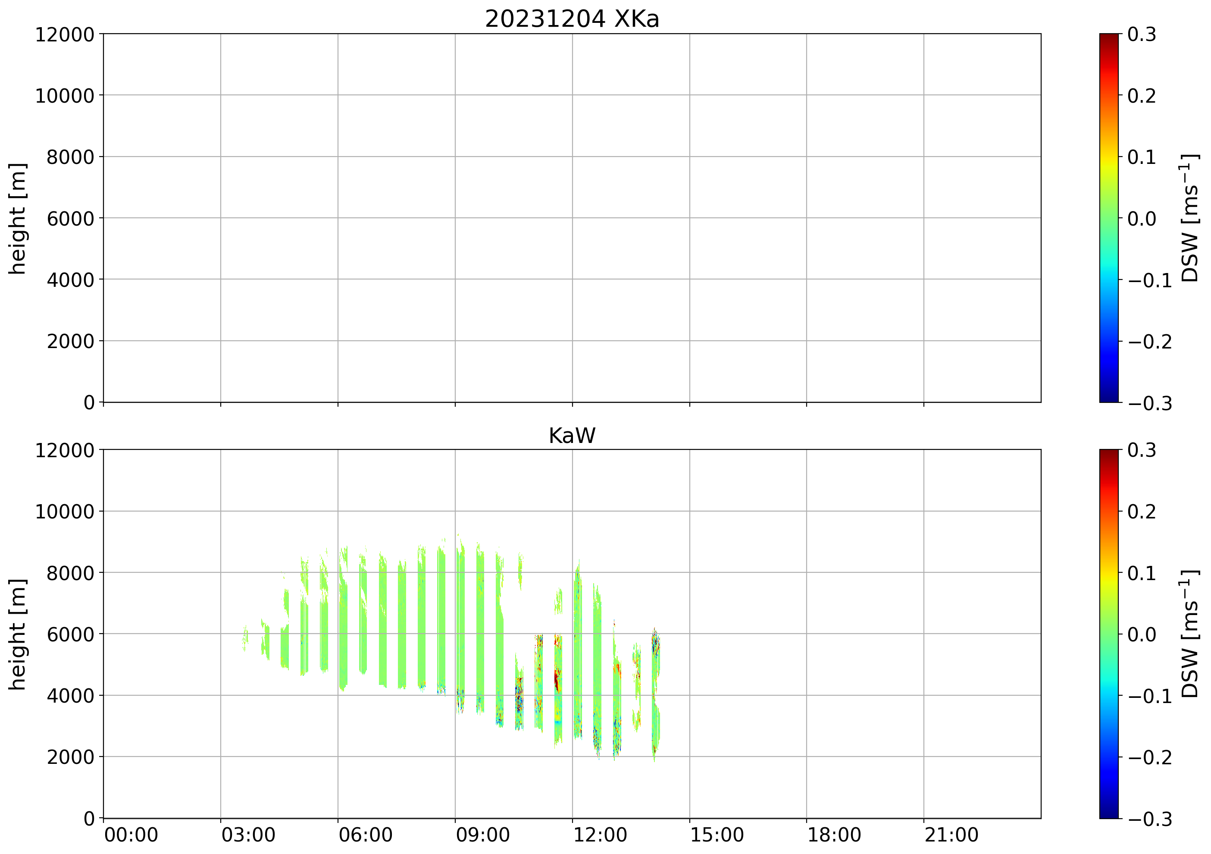The height and width of the screenshot is (854, 1211).
Task: Click the '09:00' x-axis tick label
Action: click(x=482, y=835)
